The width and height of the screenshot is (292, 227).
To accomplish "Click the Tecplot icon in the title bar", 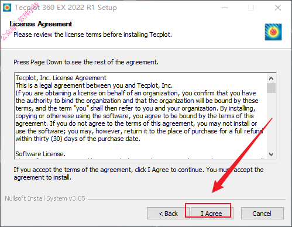I will 7,8.
